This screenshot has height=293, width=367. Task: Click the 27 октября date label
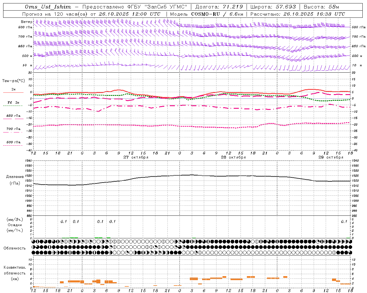click(x=136, y=157)
